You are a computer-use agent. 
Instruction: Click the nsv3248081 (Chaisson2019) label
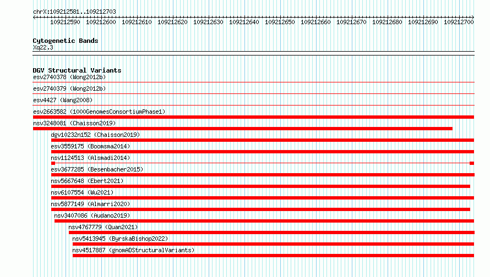pyautogui.click(x=74, y=123)
